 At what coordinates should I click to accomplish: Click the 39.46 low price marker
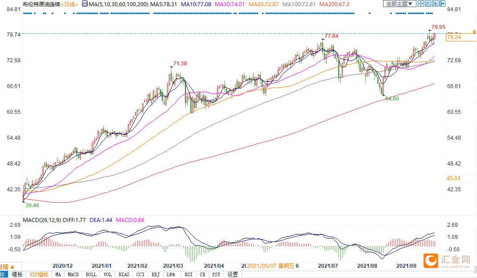click(x=32, y=205)
